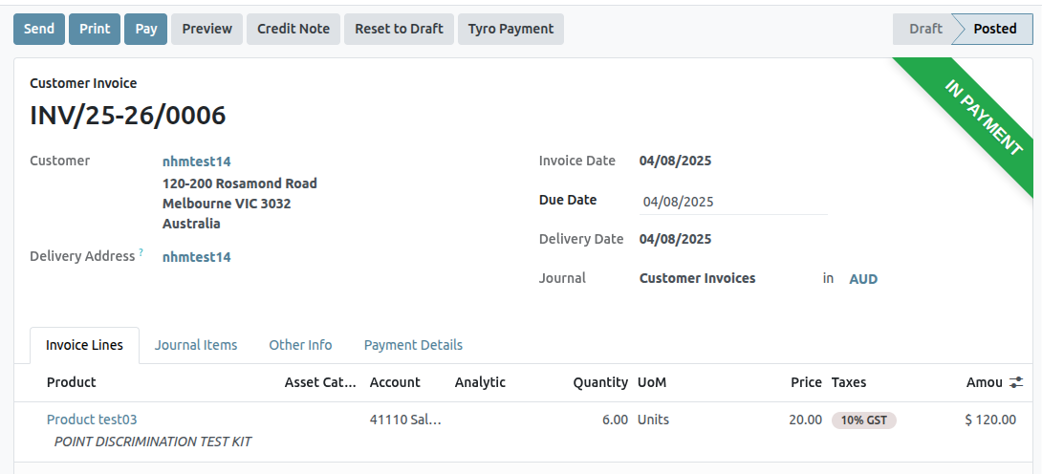Open the AUD currency link

coord(863,279)
